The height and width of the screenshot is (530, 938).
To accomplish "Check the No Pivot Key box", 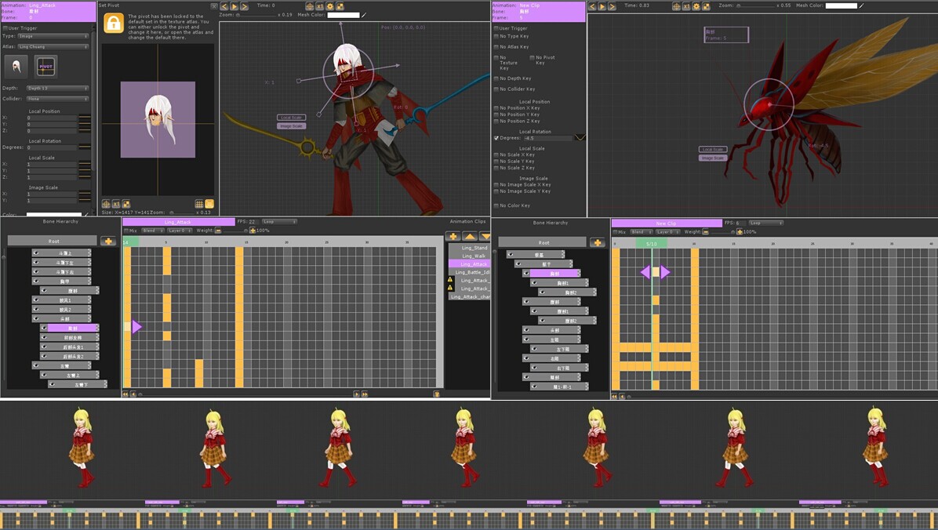I will (x=532, y=57).
